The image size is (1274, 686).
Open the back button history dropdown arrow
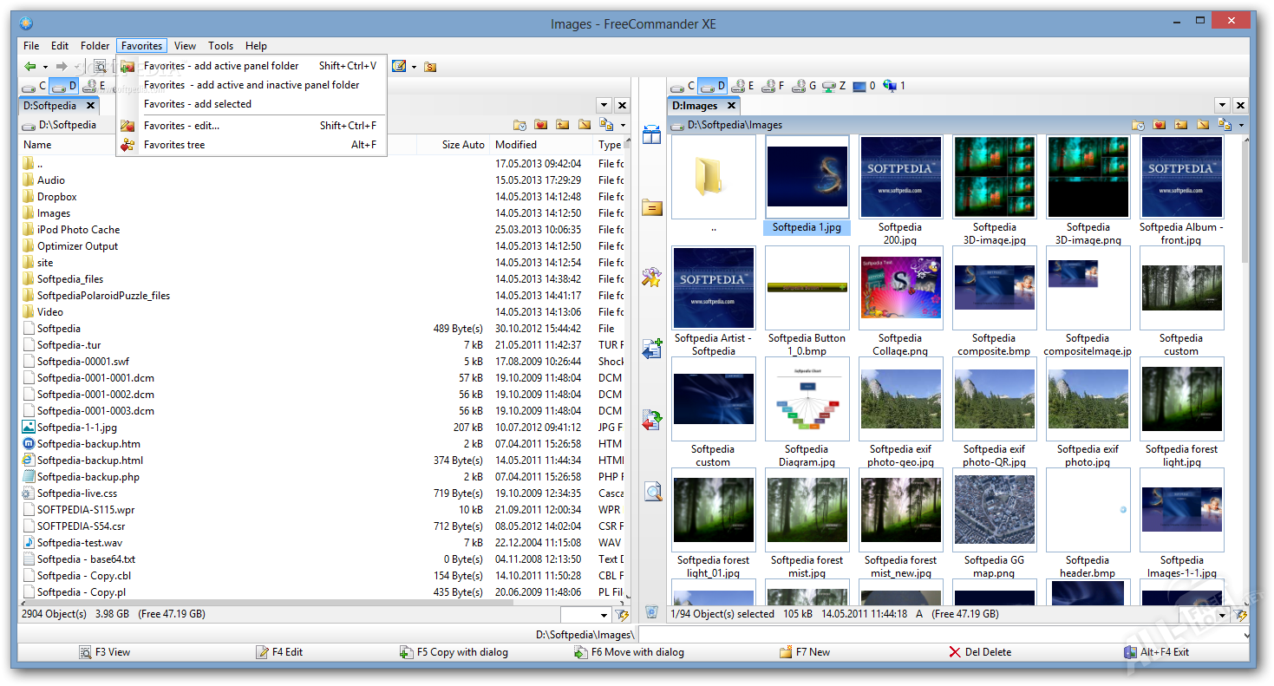[x=45, y=67]
